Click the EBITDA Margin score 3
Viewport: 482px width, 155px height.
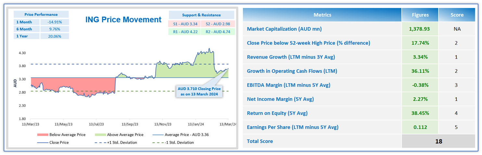[457, 85]
